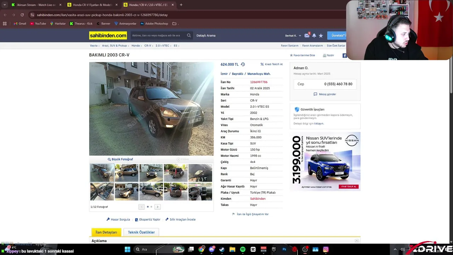Viewport: 453px width, 255px height.
Task: Open Instagram from the taskbar
Action: pyautogui.click(x=326, y=249)
